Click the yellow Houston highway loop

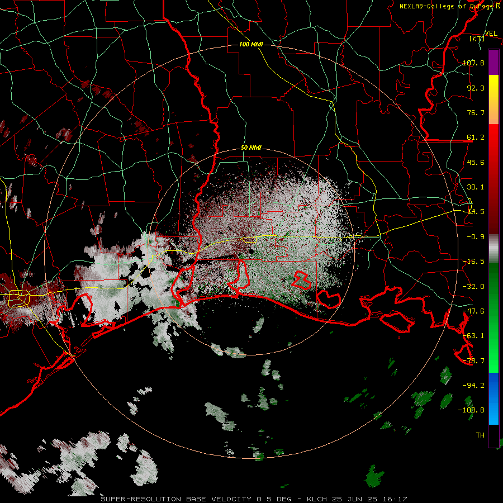19,298
